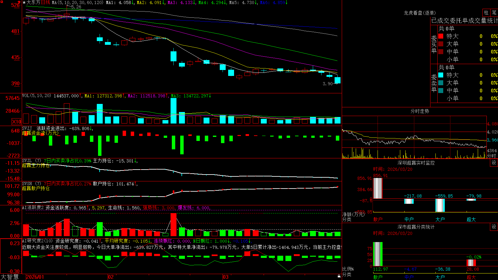Click the 超赢散户持仓 label
The height and width of the screenshot is (280, 498).
coord(36,188)
